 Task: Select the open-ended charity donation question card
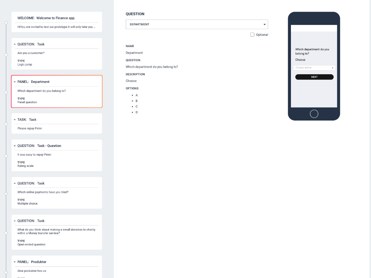[x=57, y=232]
